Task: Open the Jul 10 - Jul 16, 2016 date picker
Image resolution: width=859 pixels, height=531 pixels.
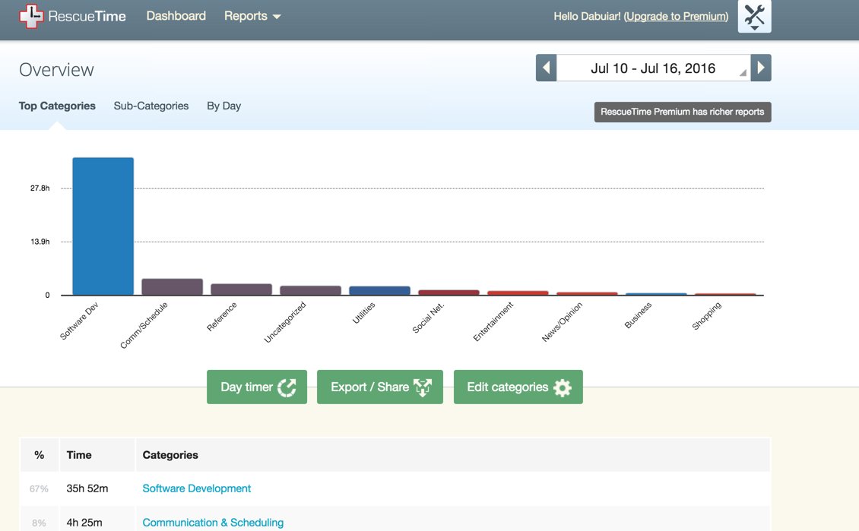Action: [x=653, y=68]
